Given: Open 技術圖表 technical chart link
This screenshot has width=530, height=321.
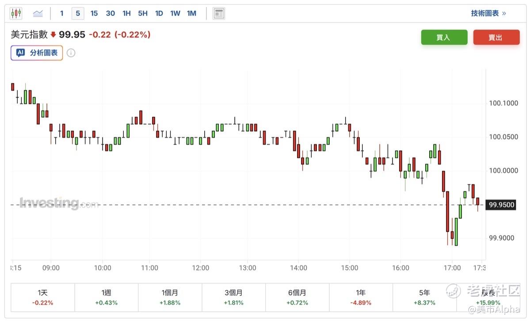Looking at the screenshot, I should tap(488, 13).
